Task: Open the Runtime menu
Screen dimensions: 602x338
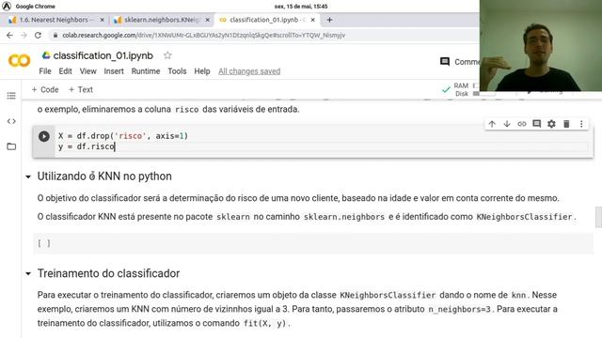Action: [x=146, y=71]
